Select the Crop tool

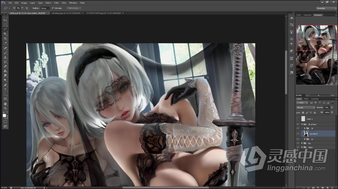[5, 39]
